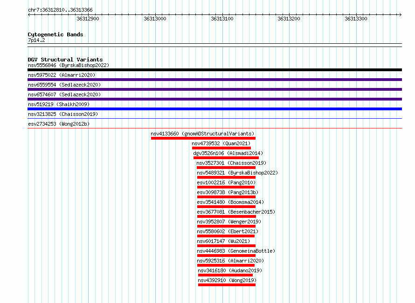Click the DGV Structural Variants track title

pos(65,60)
